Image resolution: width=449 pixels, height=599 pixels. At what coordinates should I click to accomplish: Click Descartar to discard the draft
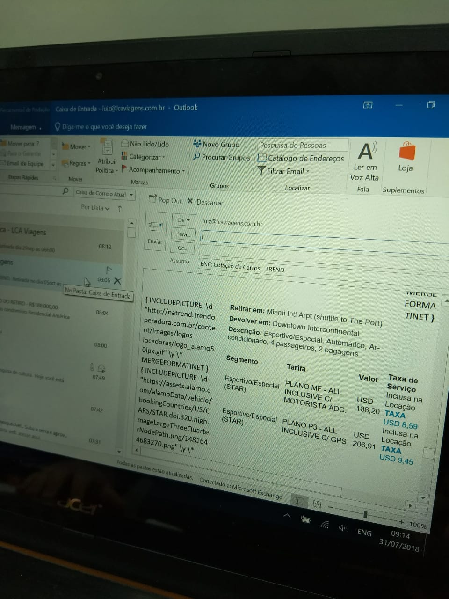pos(205,202)
